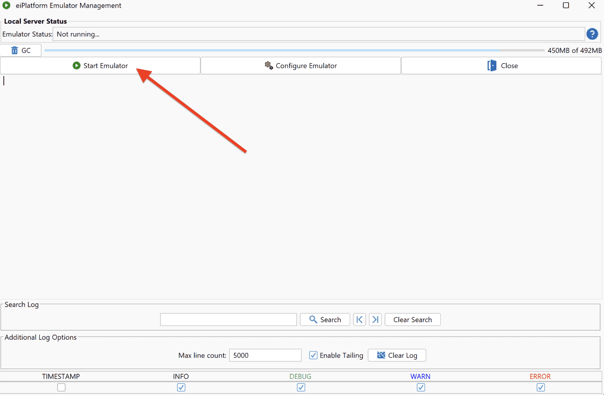Close the window via title bar X

pyautogui.click(x=591, y=6)
